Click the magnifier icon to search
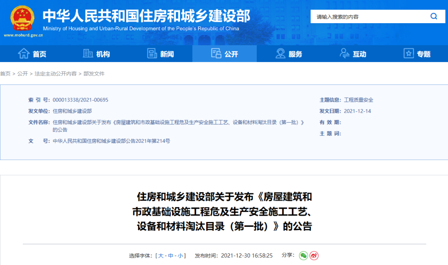 coord(433,16)
